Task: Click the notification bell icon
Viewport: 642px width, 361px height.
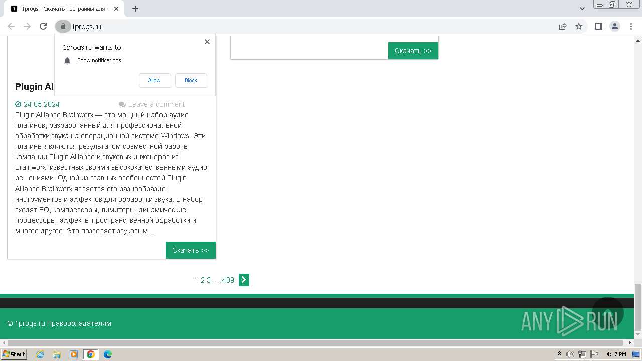Action: (67, 61)
